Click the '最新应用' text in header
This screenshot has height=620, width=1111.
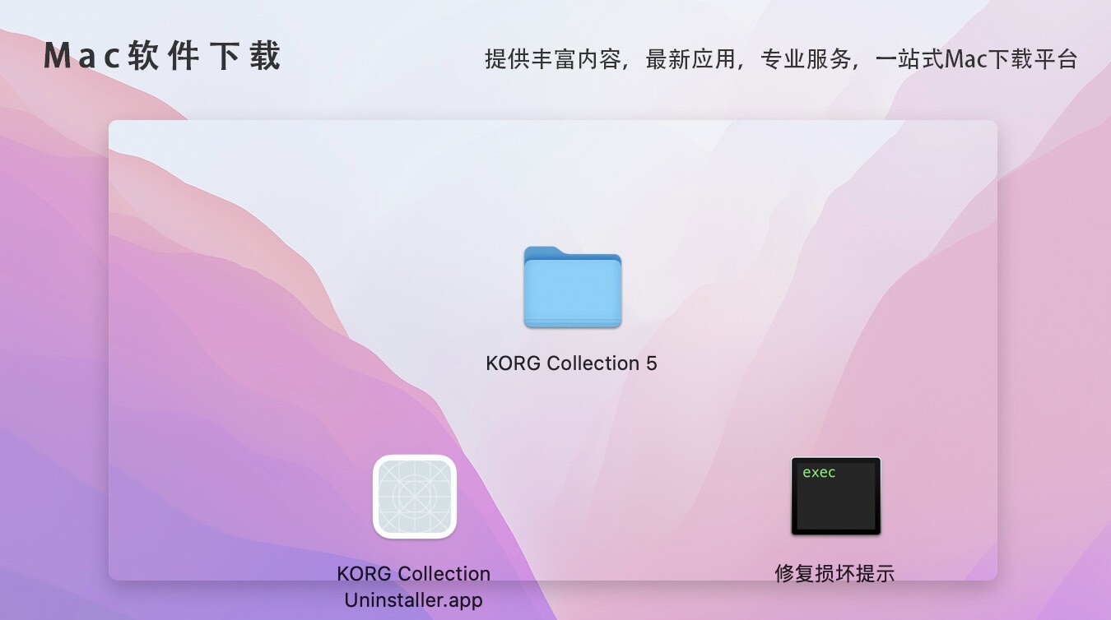click(690, 60)
